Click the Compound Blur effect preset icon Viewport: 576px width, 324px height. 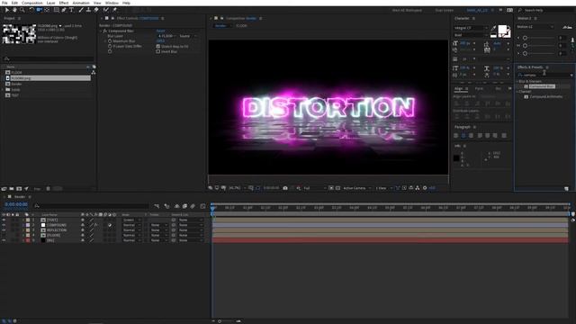click(x=526, y=86)
